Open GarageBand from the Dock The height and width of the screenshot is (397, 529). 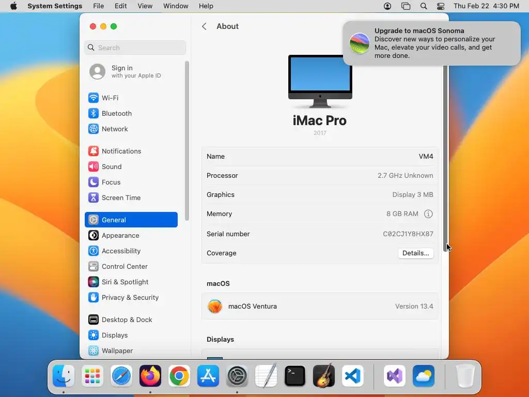click(324, 376)
